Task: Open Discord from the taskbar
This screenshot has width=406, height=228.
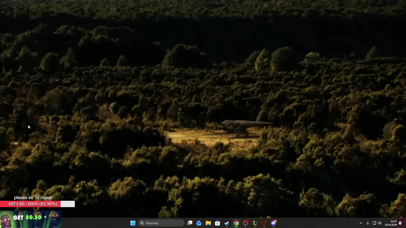Action: coord(273,223)
